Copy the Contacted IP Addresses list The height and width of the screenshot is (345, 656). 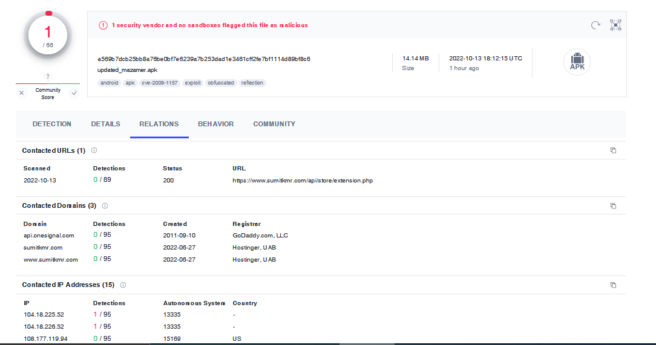point(613,285)
